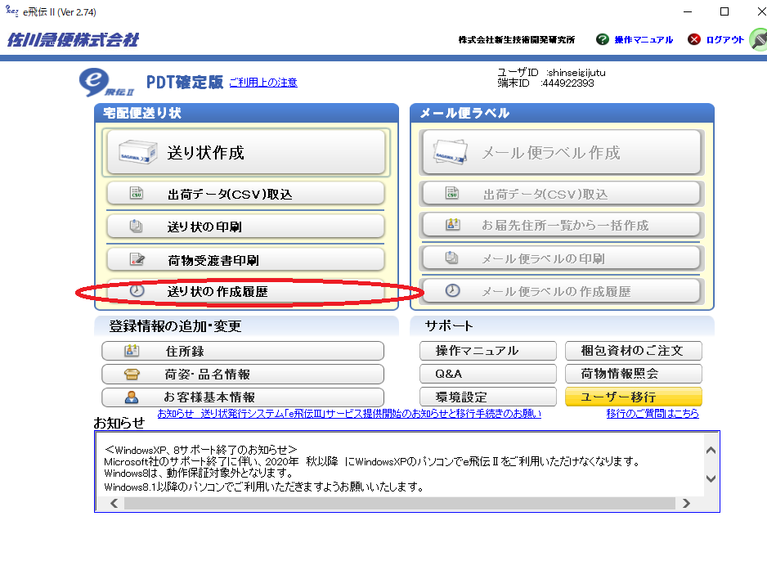Open 環境設定 settings

click(x=487, y=397)
